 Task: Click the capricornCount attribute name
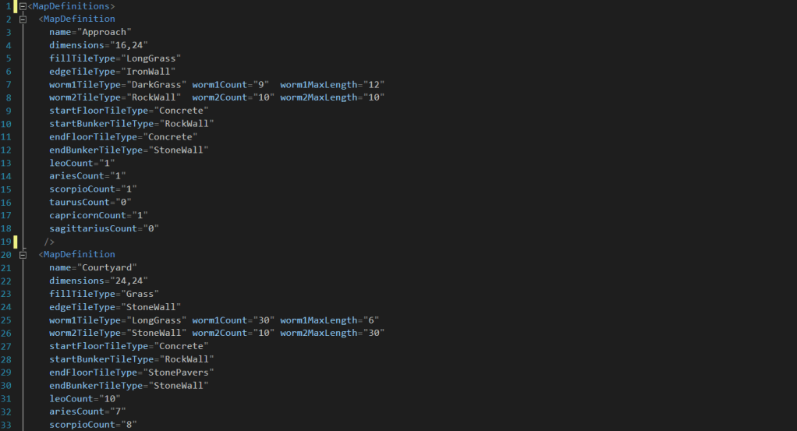pos(87,215)
